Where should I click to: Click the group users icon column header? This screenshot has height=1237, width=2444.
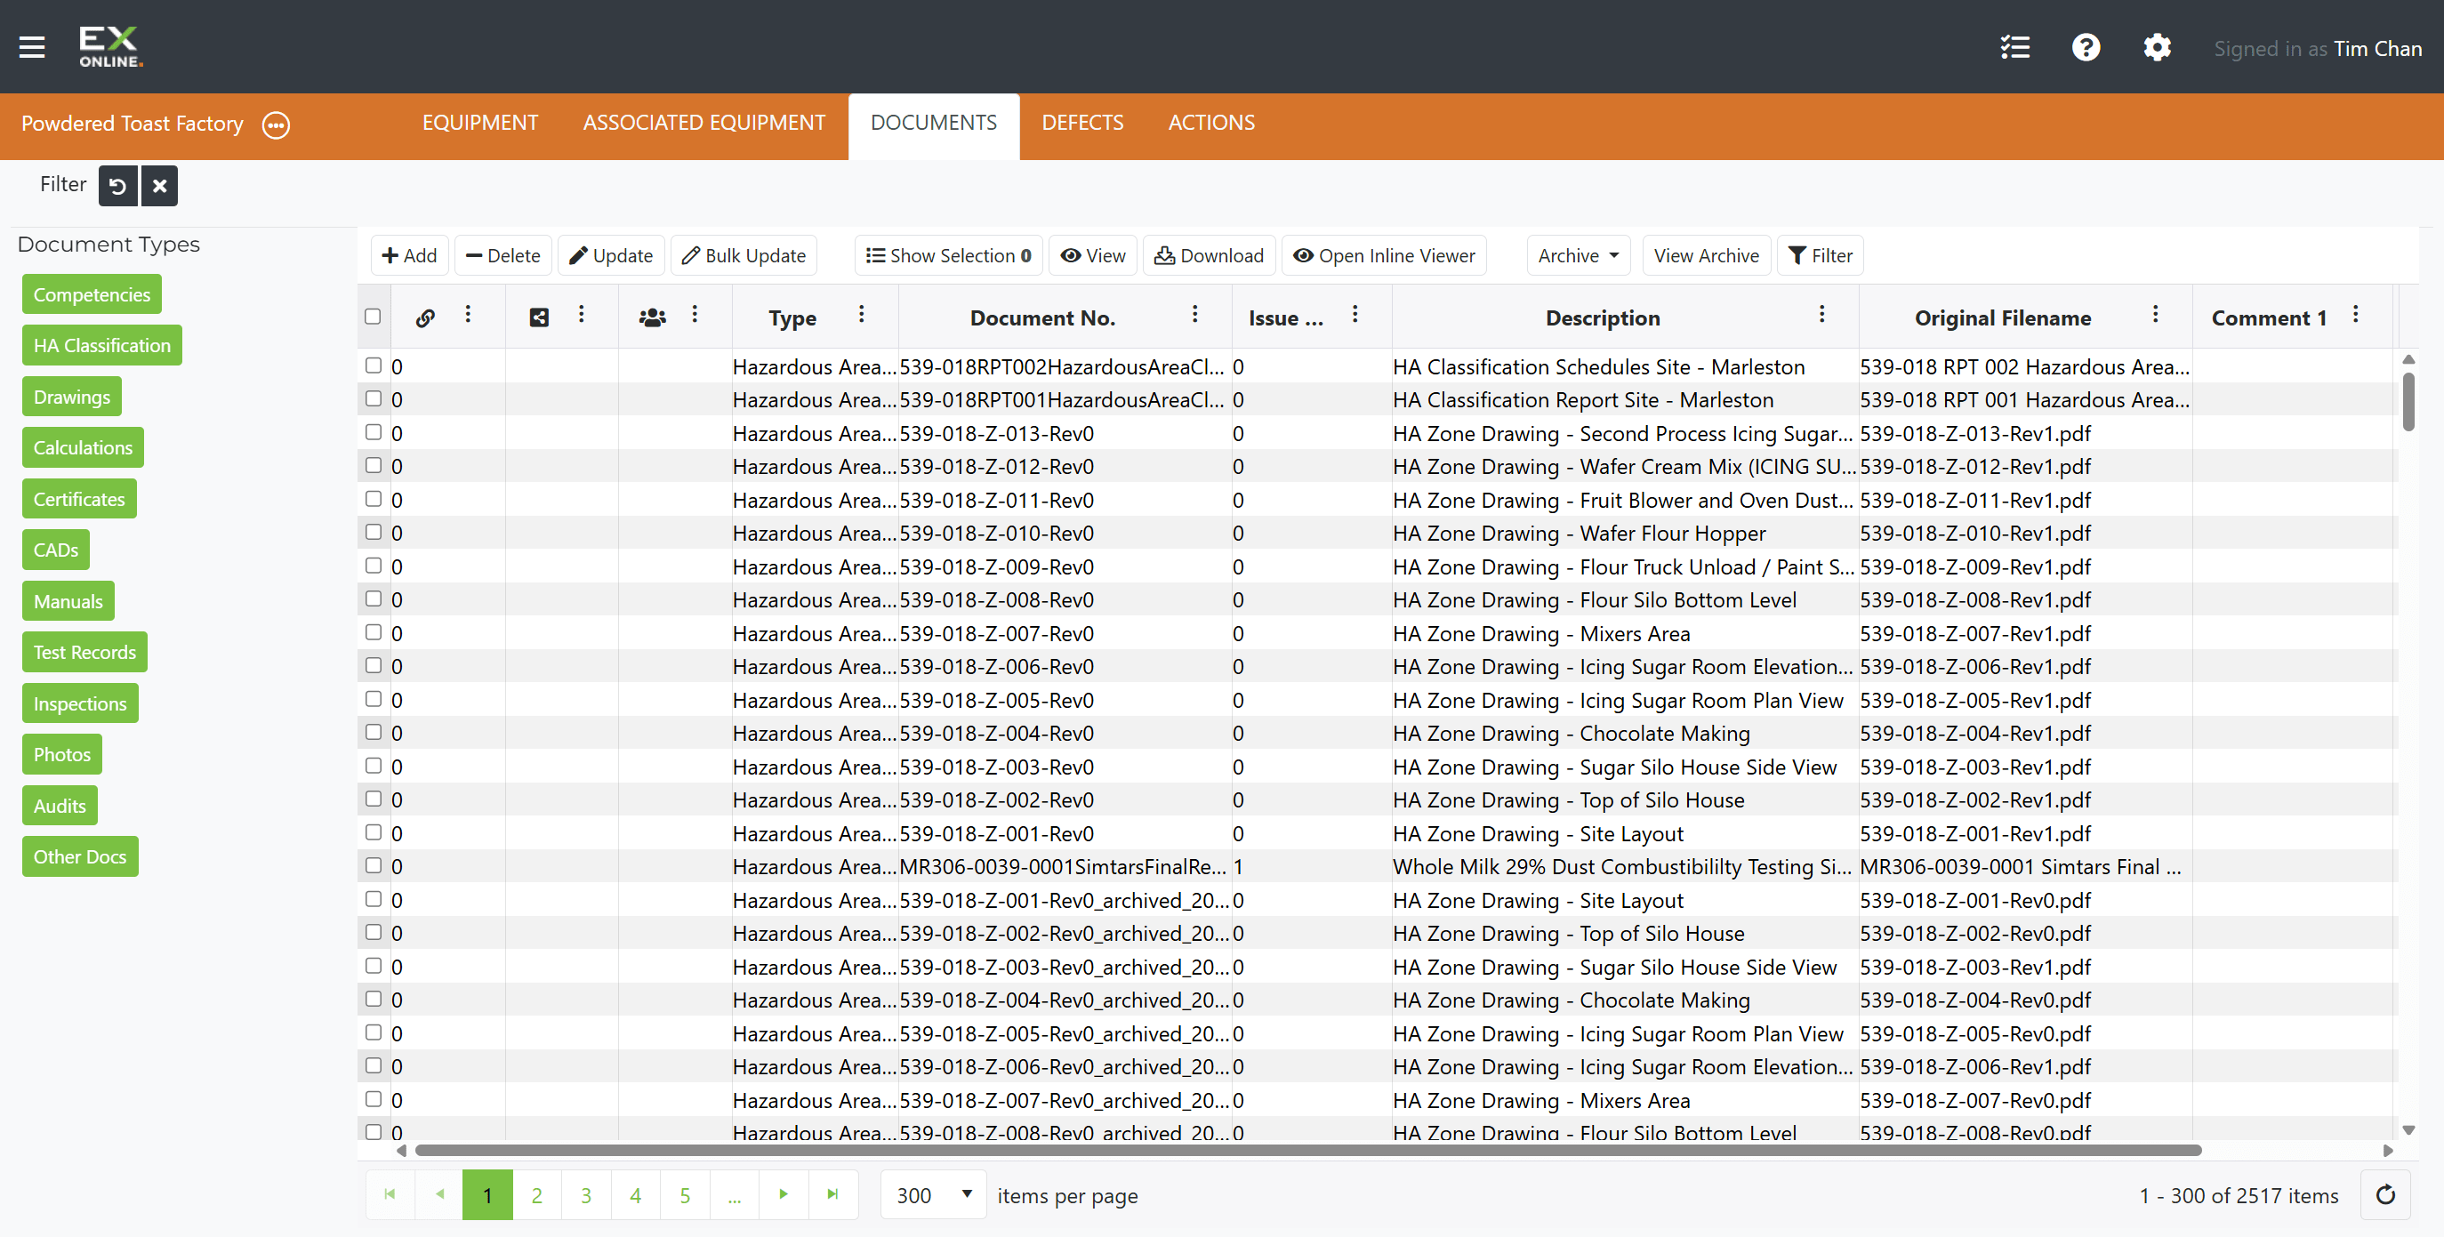click(652, 317)
